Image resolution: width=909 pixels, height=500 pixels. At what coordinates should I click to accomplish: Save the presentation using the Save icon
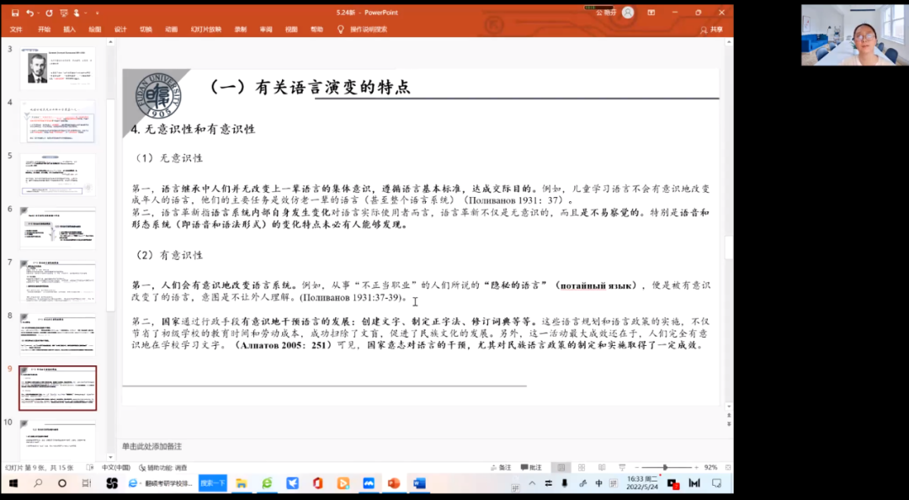[x=14, y=12]
